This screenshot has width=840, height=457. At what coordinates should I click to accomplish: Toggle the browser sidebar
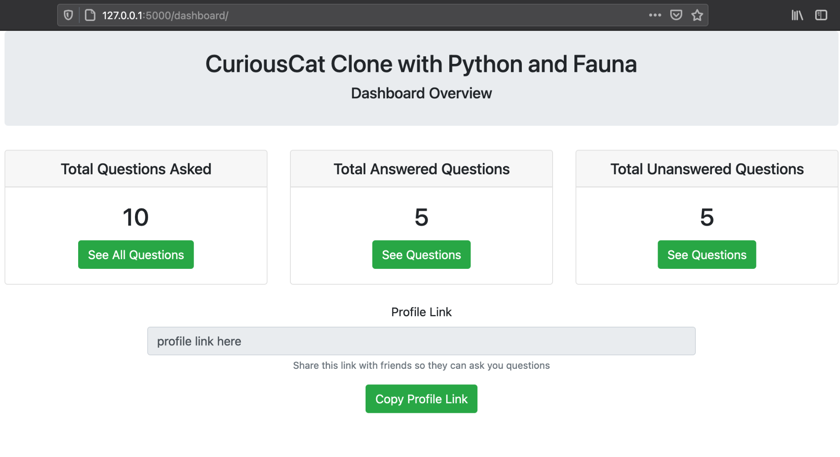[x=821, y=15]
